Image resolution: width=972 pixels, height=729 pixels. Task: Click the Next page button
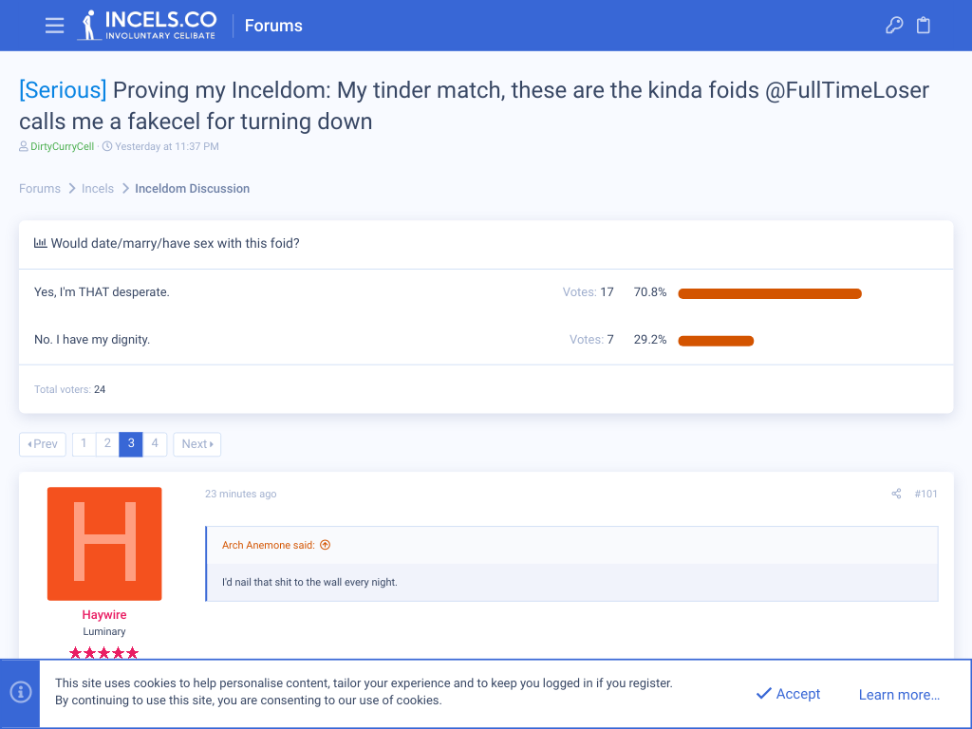[x=197, y=443]
